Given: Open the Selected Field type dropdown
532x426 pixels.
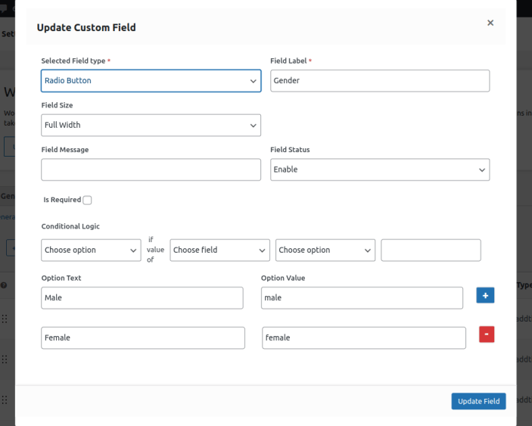Looking at the screenshot, I should (151, 81).
